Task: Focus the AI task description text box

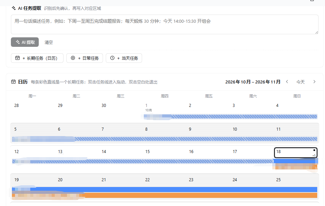Action: pos(165,24)
